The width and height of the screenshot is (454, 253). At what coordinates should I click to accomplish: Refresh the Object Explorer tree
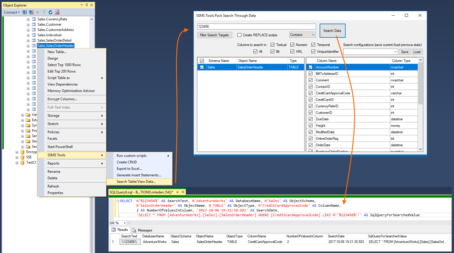(51, 12)
